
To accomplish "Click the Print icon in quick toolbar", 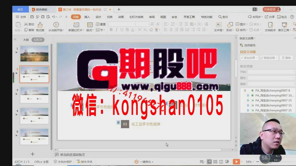I will 43,17.
